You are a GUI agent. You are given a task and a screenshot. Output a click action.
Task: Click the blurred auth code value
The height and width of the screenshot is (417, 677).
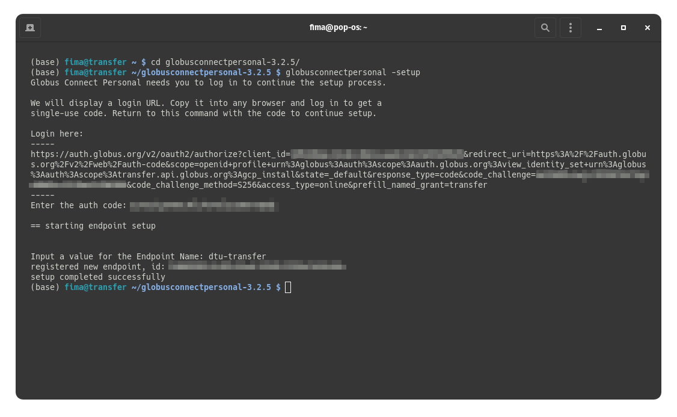pyautogui.click(x=204, y=206)
